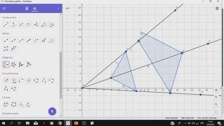Select the Locus tool

click(x=51, y=24)
